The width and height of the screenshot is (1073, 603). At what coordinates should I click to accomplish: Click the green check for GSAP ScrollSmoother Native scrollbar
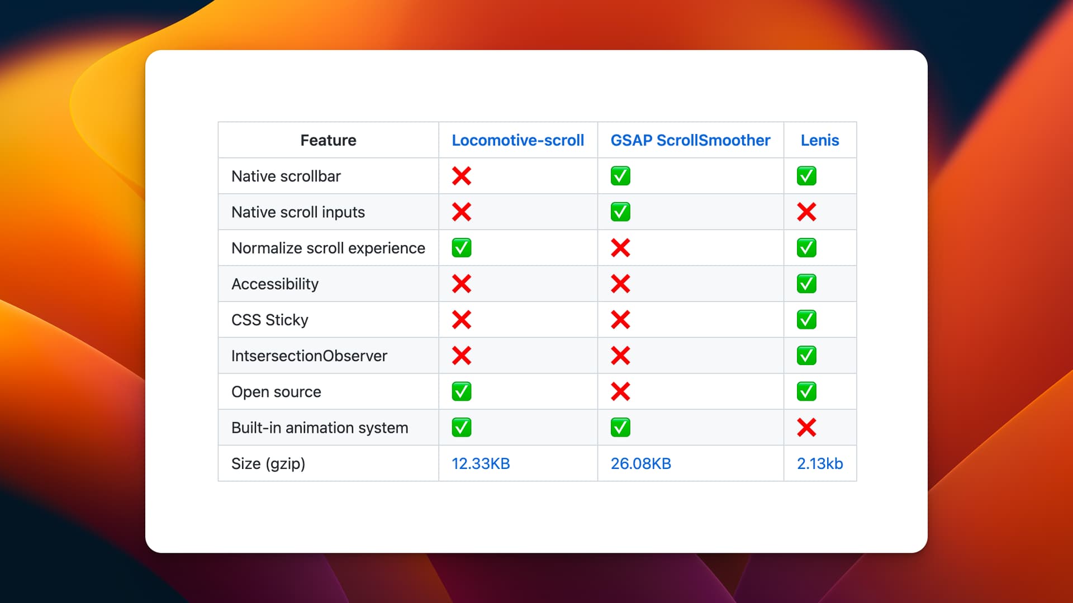point(620,176)
